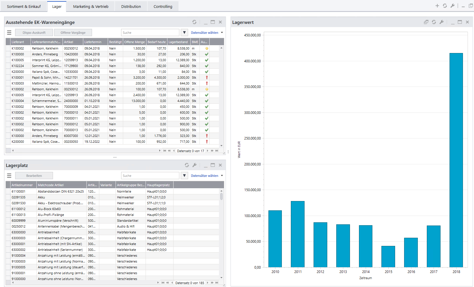
Task: Open hamburger menu in Lagerplatz panel
Action: tap(9, 176)
